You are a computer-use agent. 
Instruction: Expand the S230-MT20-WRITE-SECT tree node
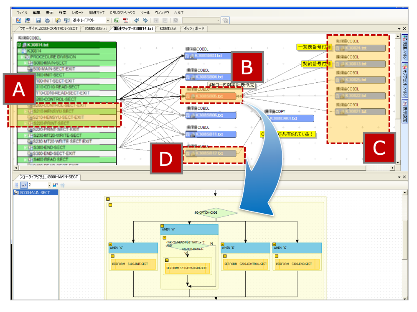[26, 136]
